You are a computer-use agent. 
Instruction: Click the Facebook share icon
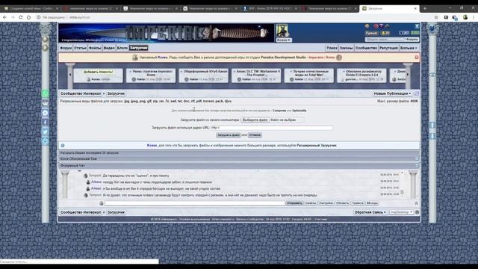tap(45, 123)
